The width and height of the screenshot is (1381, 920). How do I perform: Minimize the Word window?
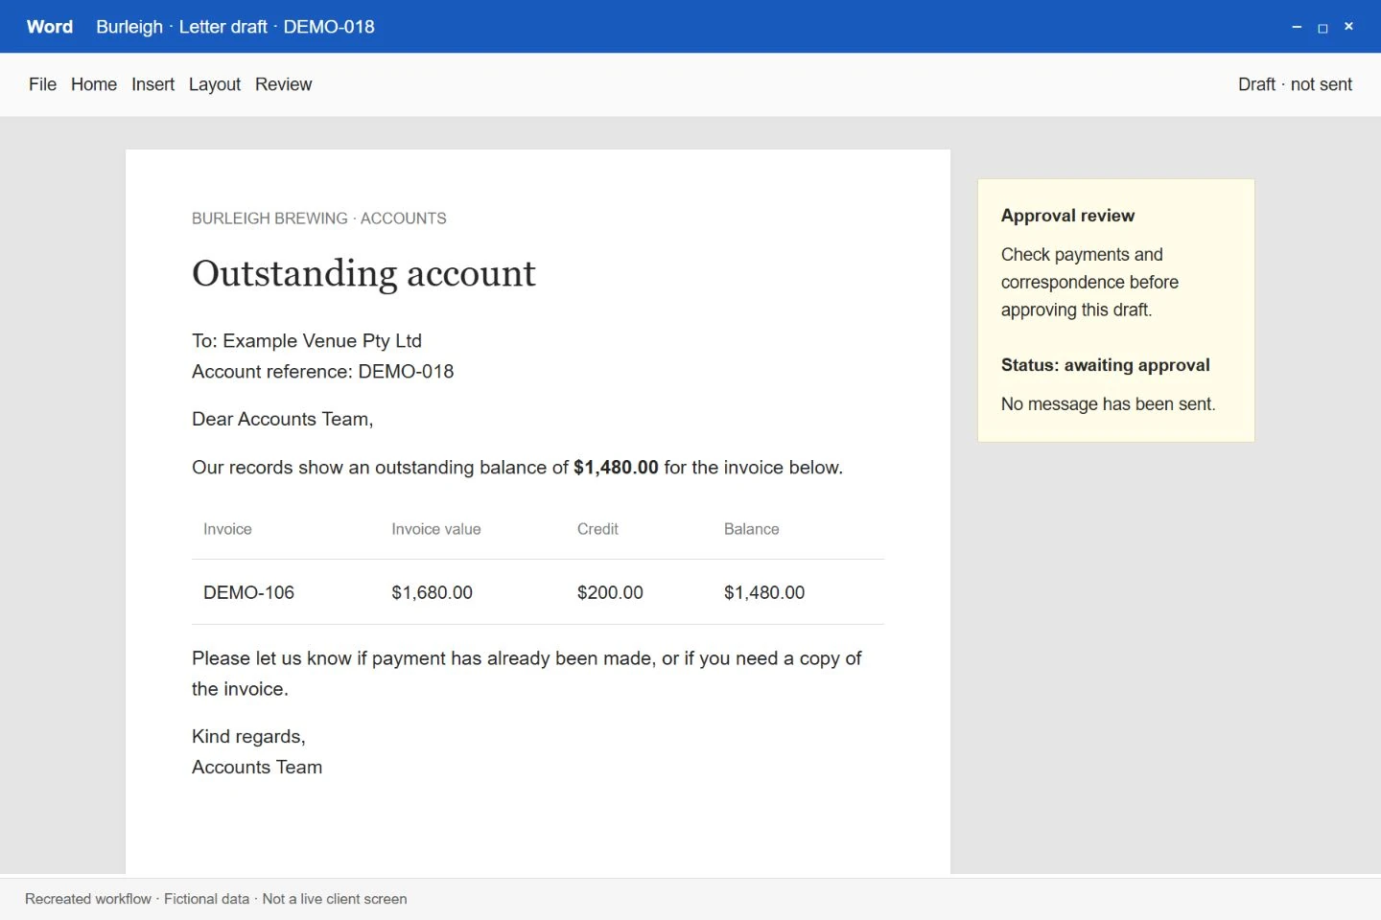pyautogui.click(x=1297, y=27)
